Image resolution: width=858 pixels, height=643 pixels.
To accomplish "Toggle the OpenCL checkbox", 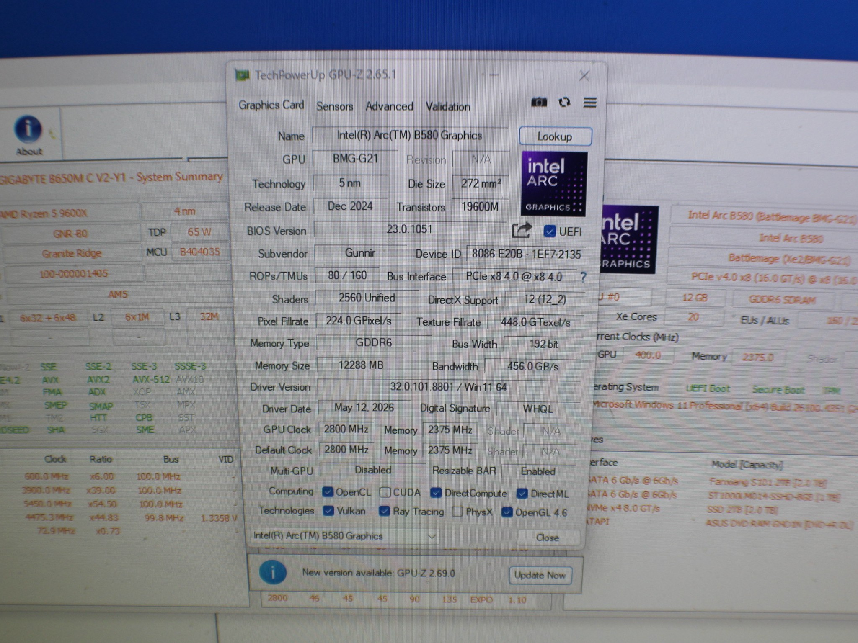I will 328,492.
